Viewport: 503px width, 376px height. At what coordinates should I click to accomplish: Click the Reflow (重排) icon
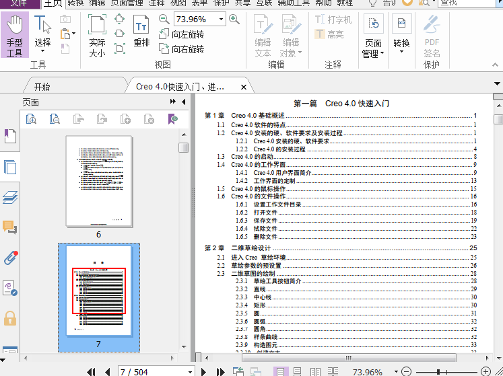pyautogui.click(x=141, y=32)
